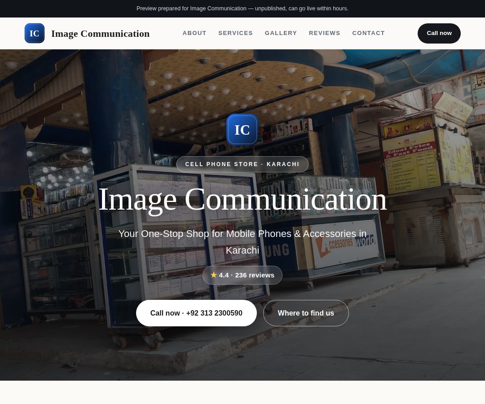This screenshot has width=485, height=404.
Task: Open the About section link
Action: (x=194, y=33)
